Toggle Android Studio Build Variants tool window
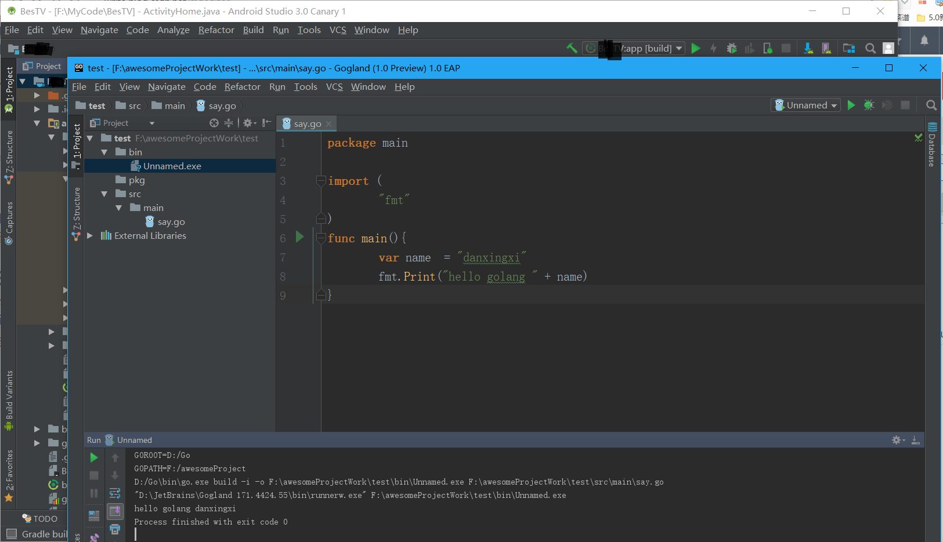 click(9, 400)
